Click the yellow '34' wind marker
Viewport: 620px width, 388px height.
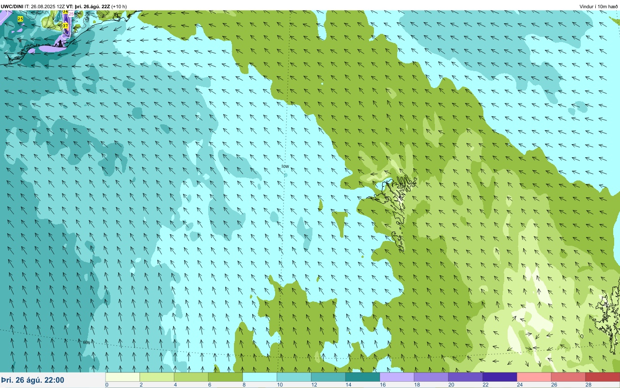[65, 11]
